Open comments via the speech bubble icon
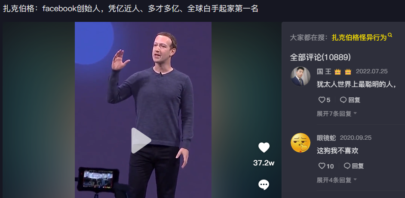 tap(264, 185)
